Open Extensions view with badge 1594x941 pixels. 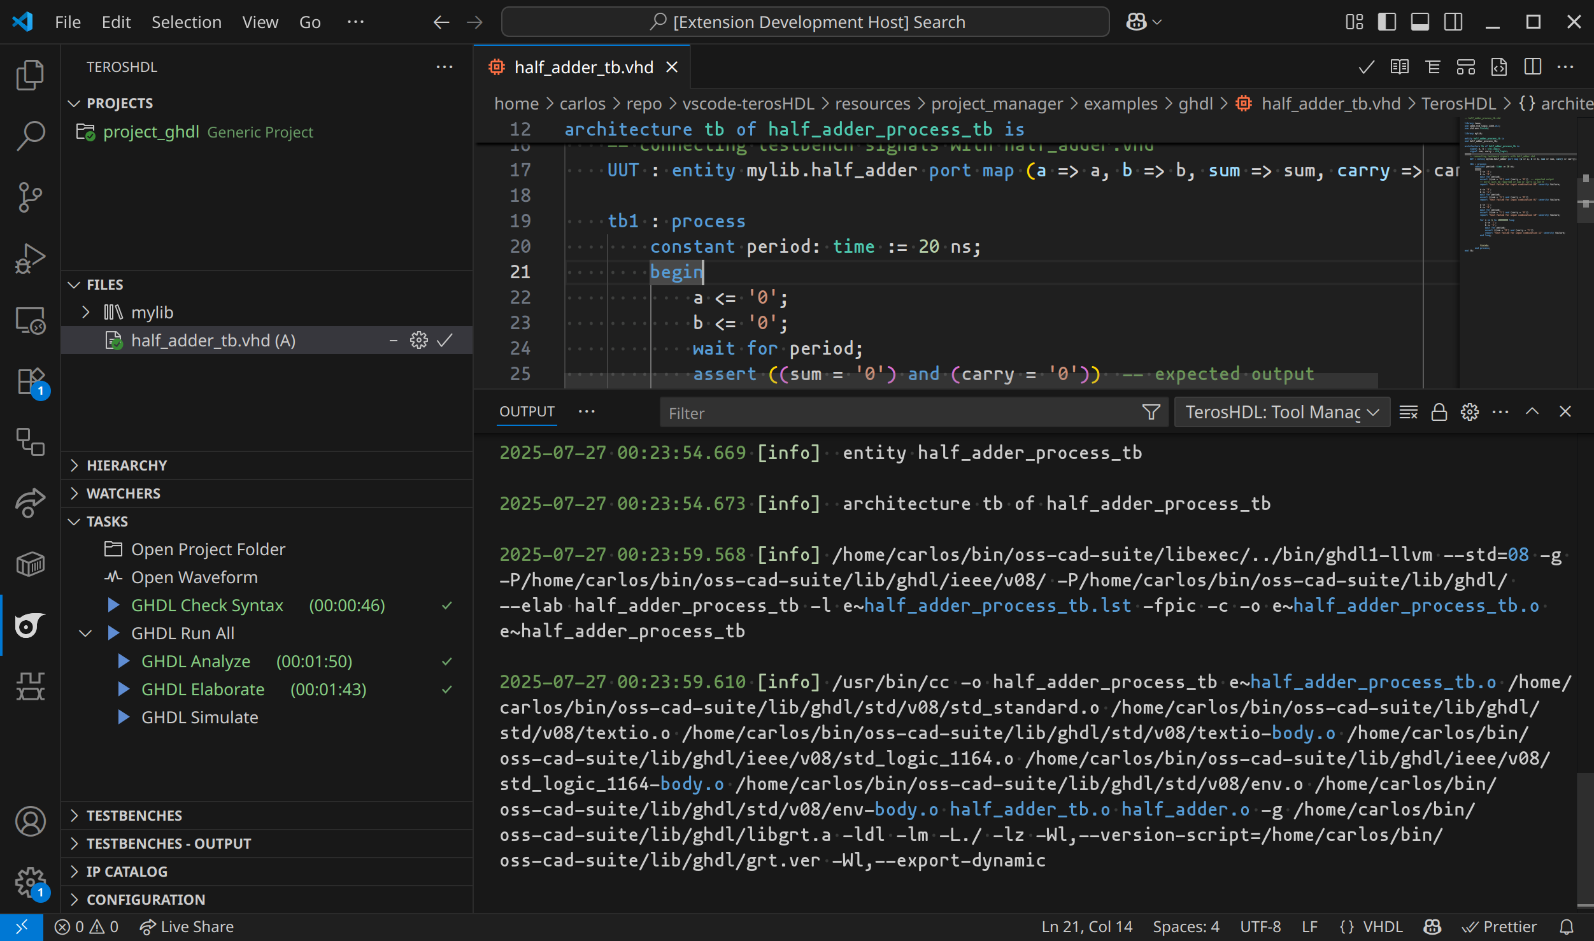pyautogui.click(x=30, y=382)
